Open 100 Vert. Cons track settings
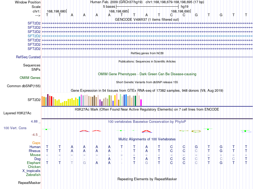The height and width of the screenshot is (189, 253). point(15,128)
